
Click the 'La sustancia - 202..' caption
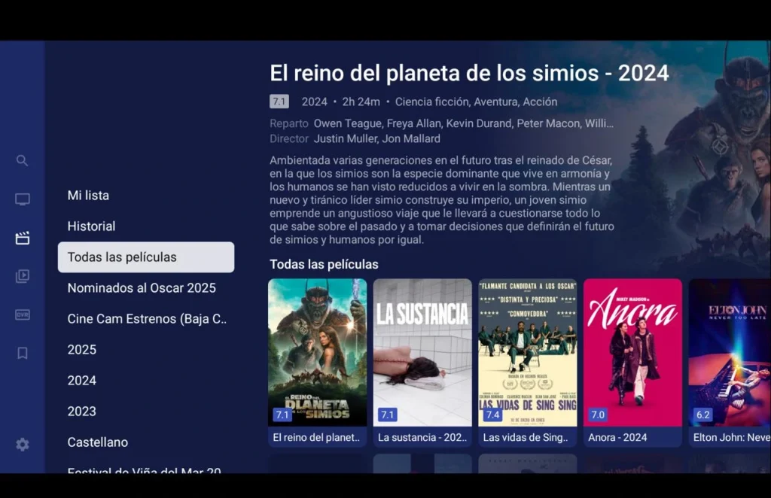tap(422, 438)
